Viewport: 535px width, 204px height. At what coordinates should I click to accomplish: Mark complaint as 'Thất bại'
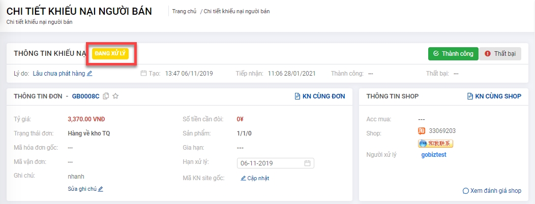(x=500, y=53)
